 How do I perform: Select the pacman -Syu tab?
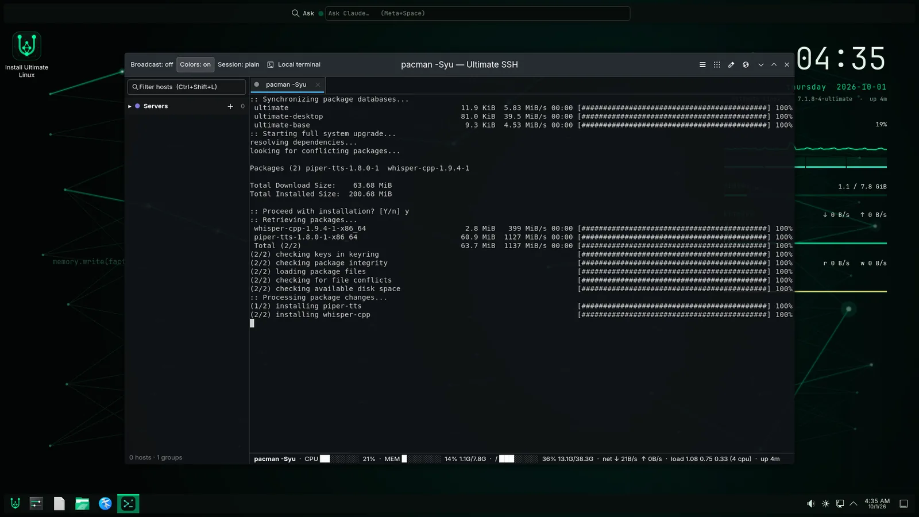[x=288, y=84]
